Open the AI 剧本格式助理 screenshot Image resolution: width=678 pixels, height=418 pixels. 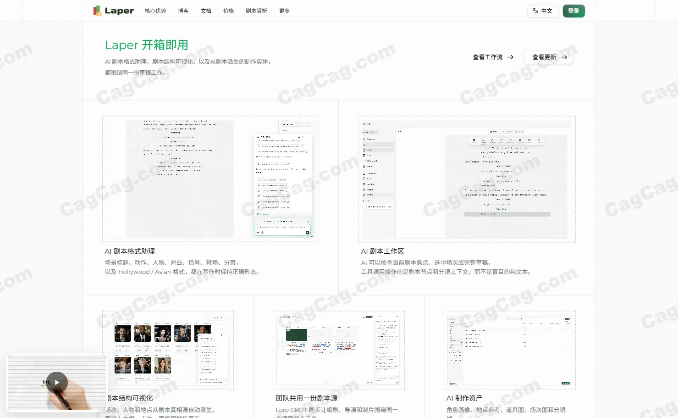tap(210, 179)
